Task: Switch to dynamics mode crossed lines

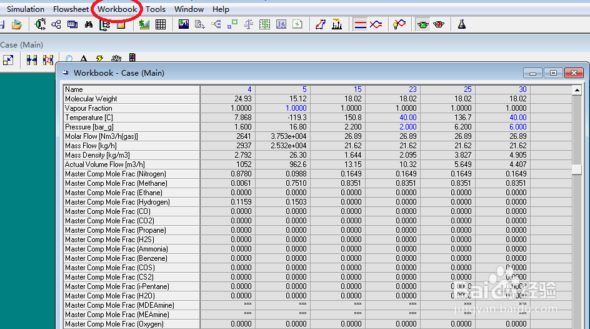Action: coord(376,25)
